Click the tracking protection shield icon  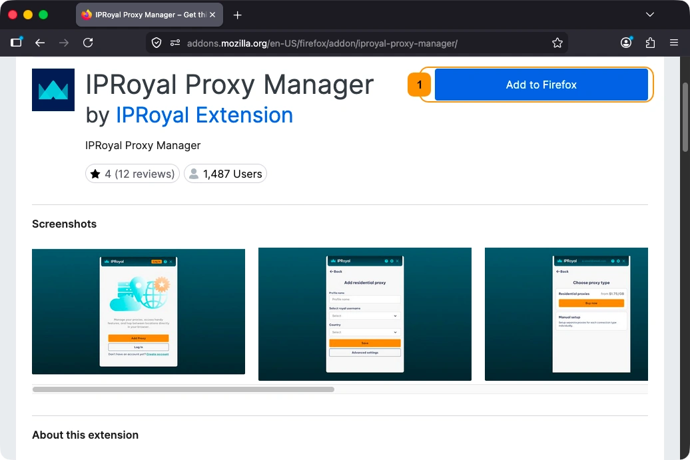click(x=157, y=43)
